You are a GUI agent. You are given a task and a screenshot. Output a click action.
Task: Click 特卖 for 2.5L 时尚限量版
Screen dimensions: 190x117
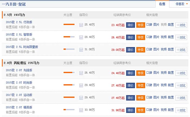point(141,50)
